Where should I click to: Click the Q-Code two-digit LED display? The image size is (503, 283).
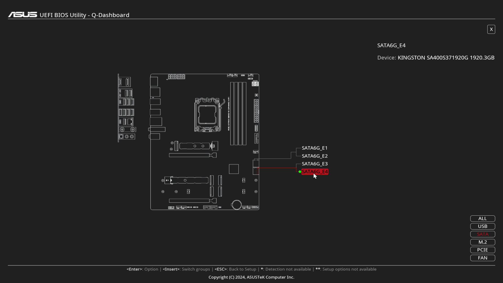pos(255,84)
